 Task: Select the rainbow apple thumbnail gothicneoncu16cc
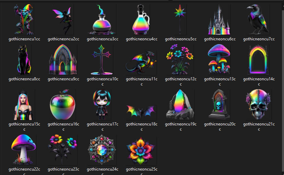(63, 105)
